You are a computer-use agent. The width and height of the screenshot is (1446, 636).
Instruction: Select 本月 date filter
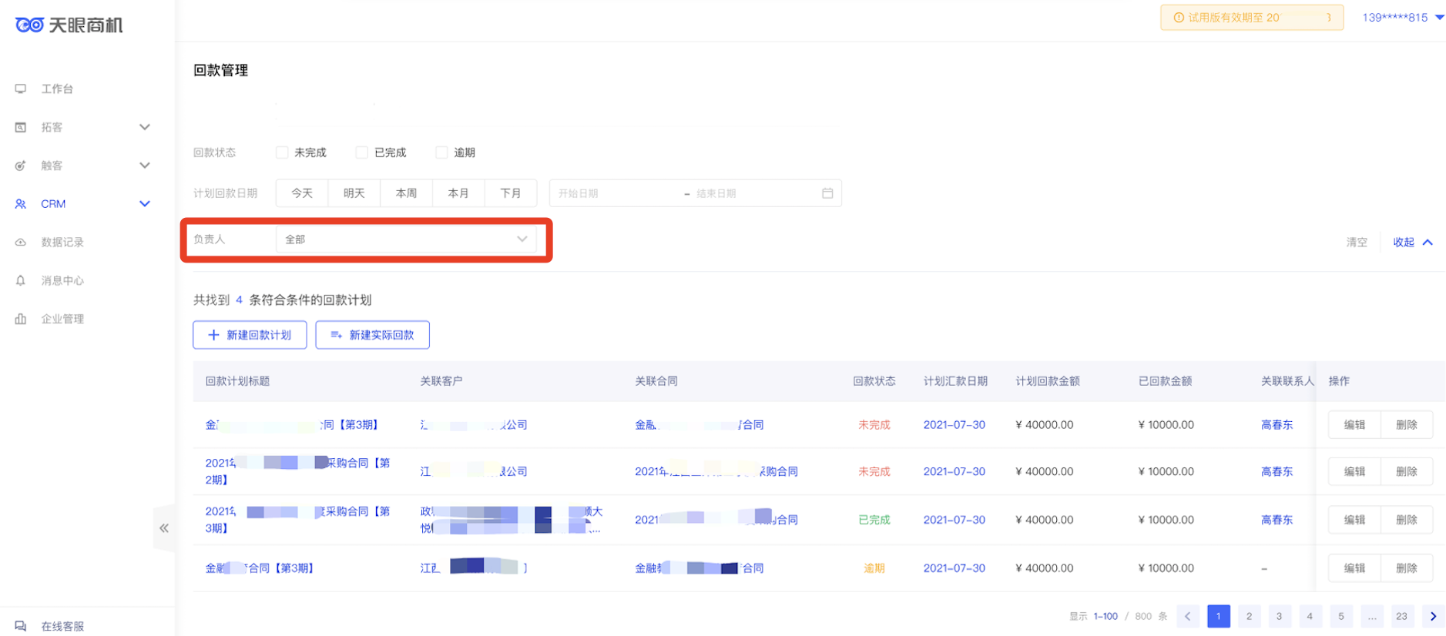coord(458,193)
